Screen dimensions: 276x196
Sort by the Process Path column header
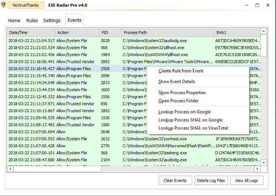coord(168,32)
